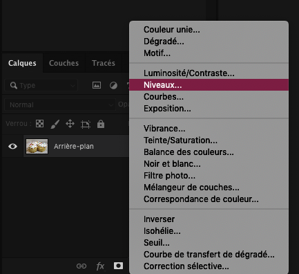Select Luminosité/Contraste... adjustment

tap(209, 73)
